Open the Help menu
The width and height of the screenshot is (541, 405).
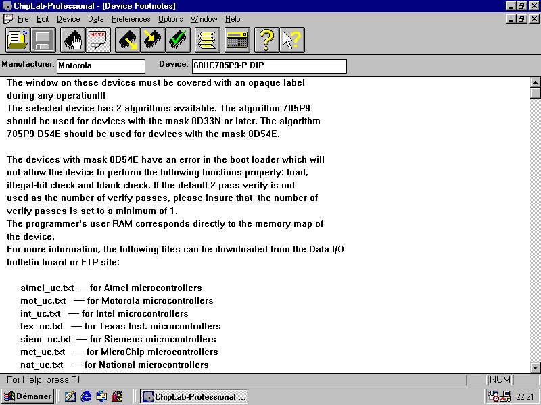point(233,19)
